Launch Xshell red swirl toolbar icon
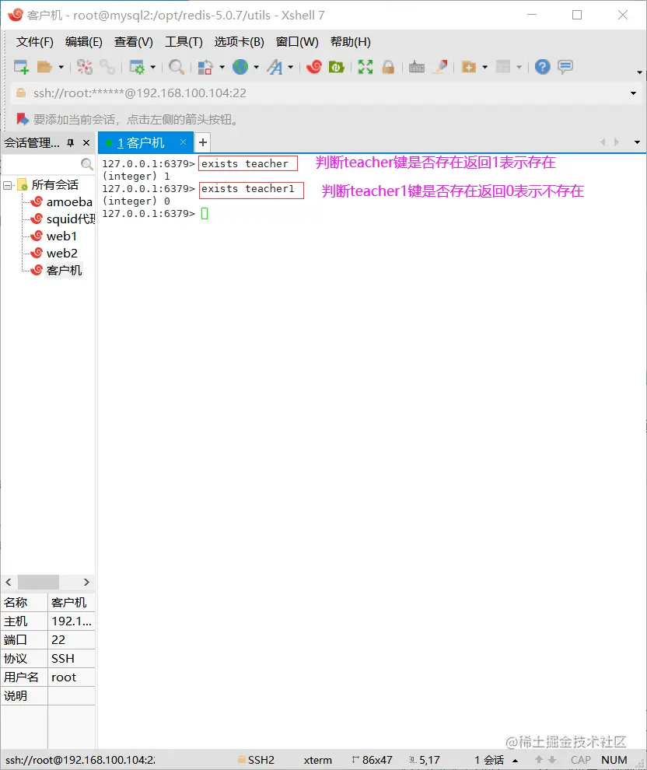 coord(313,67)
